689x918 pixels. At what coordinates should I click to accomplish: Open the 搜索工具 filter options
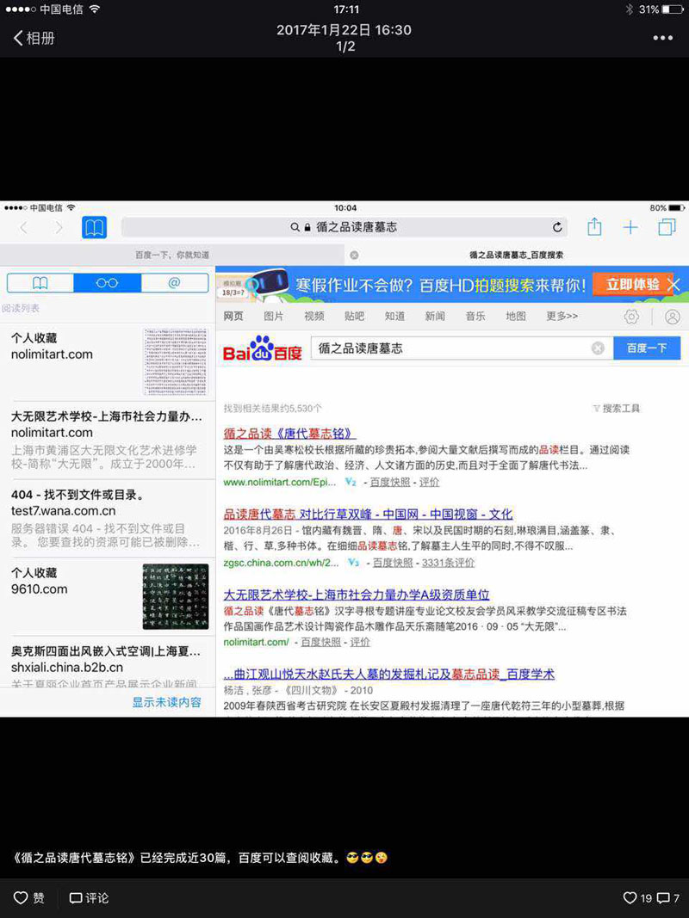coord(616,408)
